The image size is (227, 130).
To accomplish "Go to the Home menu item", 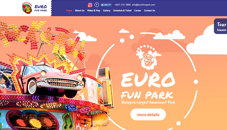I will (69, 11).
